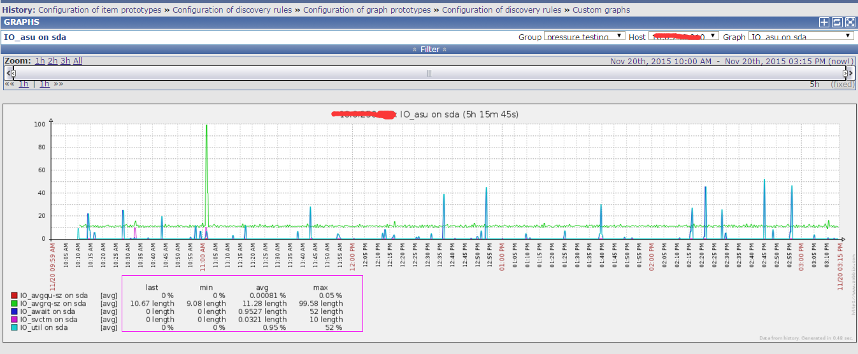Screen dimensions: 858x354
Task: Open history link Configuration of graph prototypes
Action: (367, 10)
